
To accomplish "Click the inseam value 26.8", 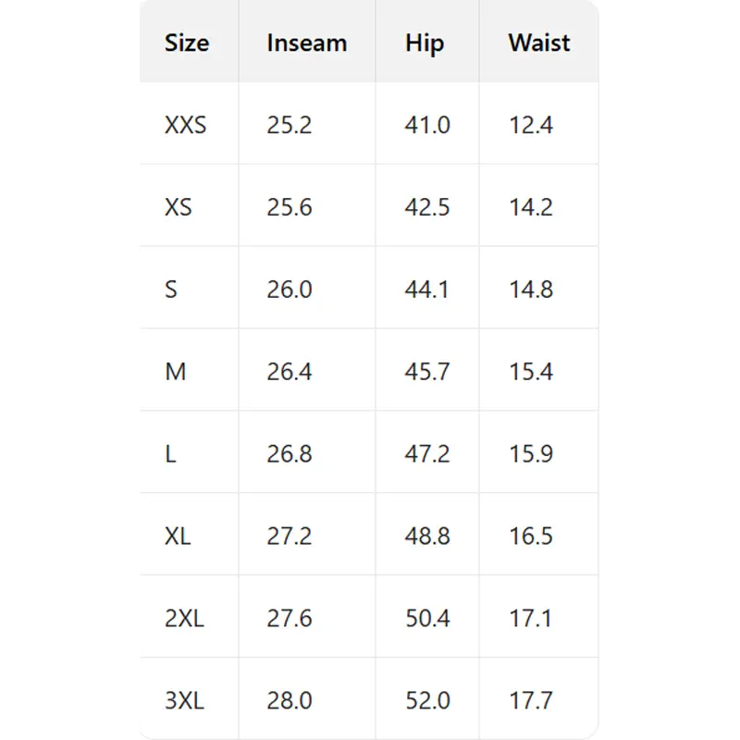I will point(290,454).
